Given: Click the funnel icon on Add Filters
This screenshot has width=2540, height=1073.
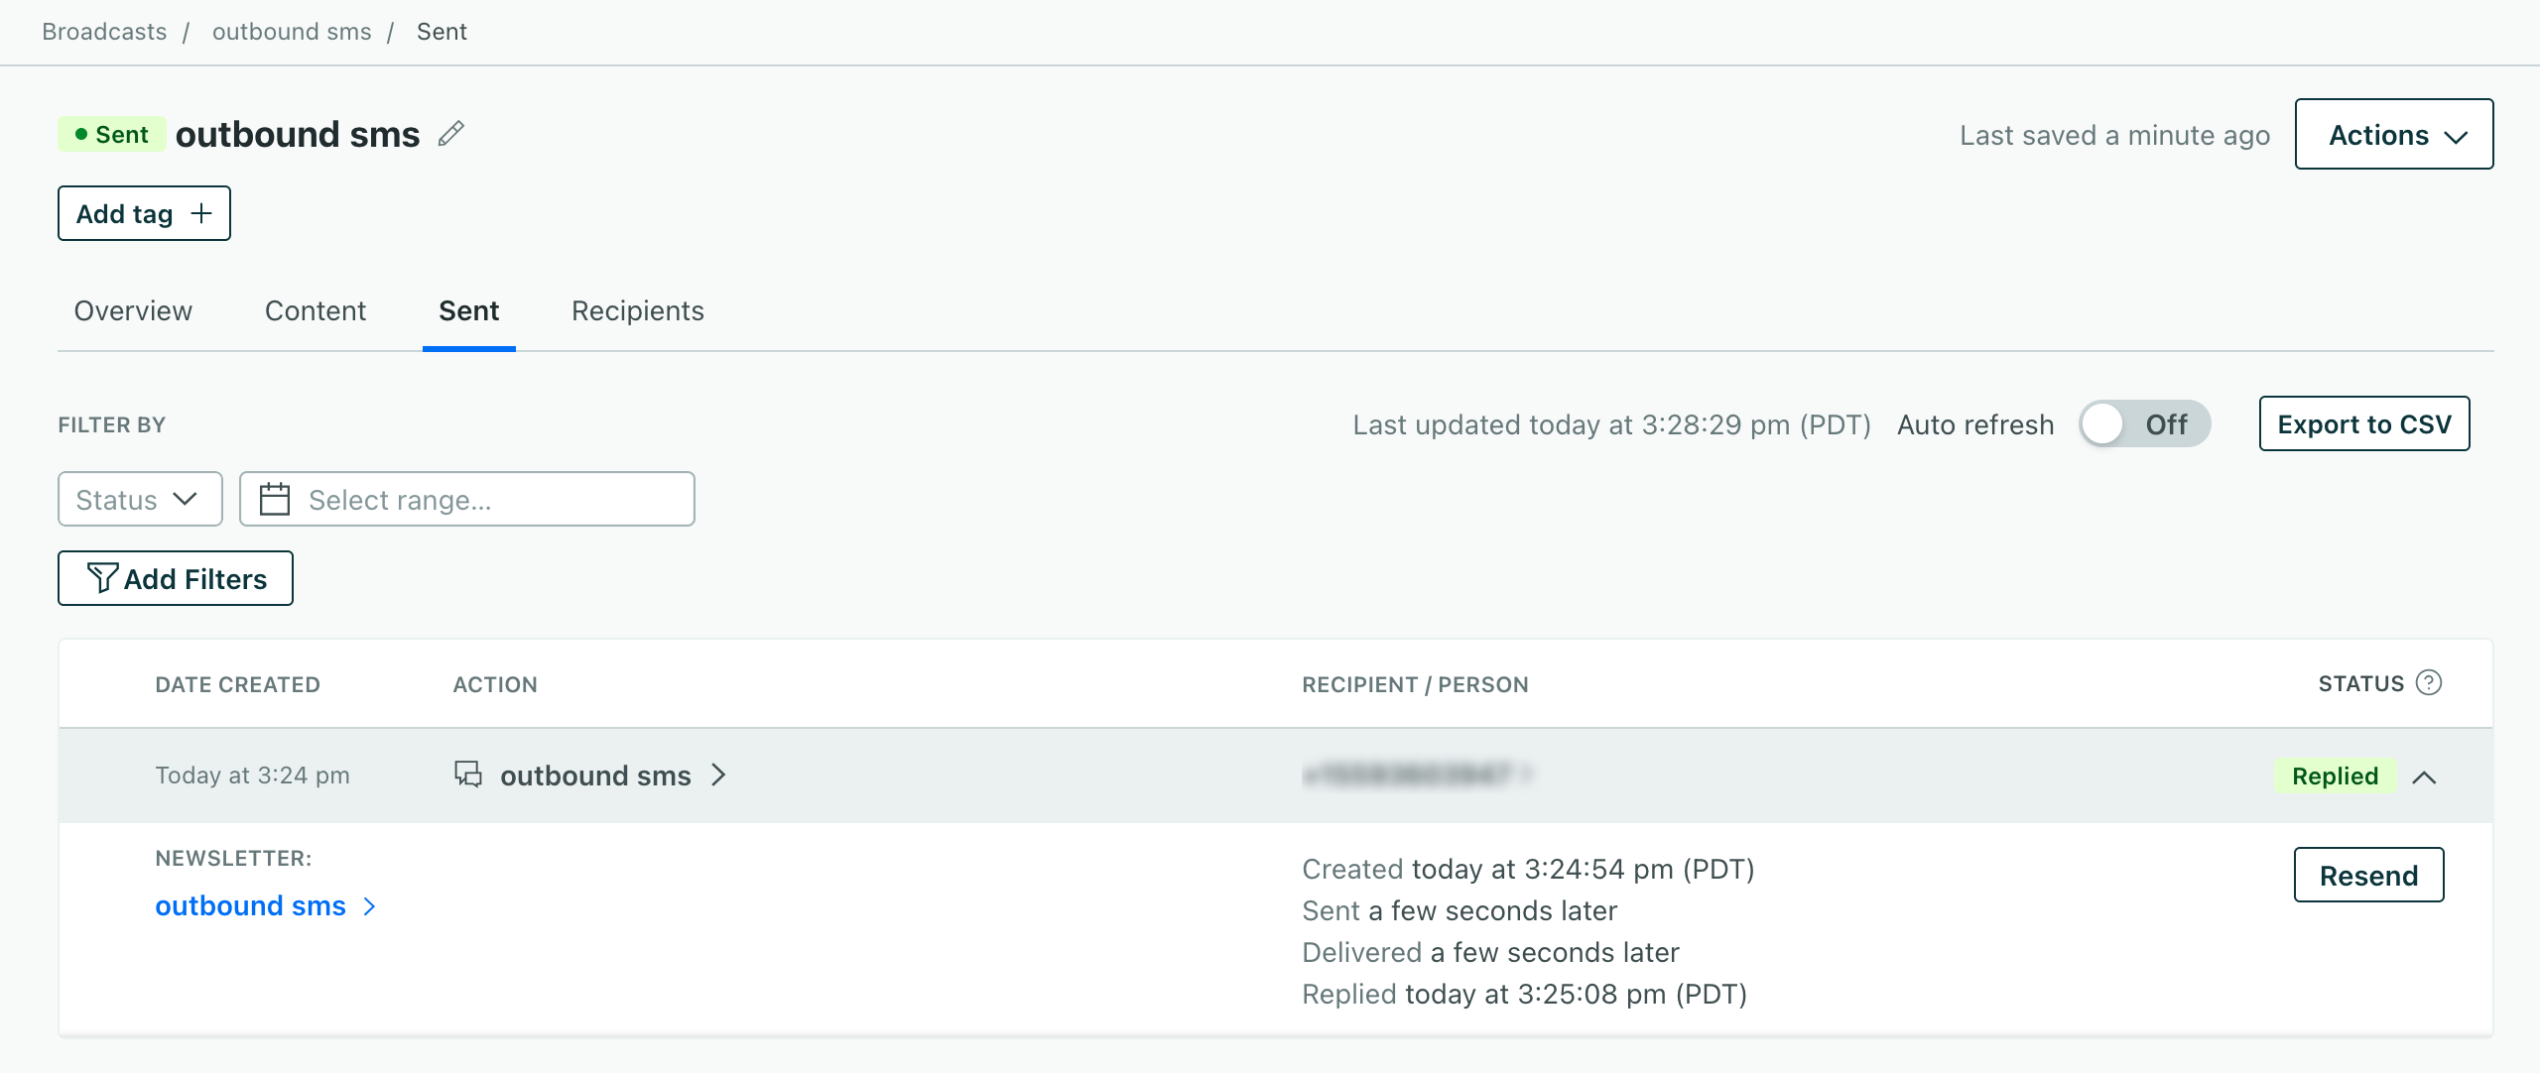Looking at the screenshot, I should click(x=102, y=578).
